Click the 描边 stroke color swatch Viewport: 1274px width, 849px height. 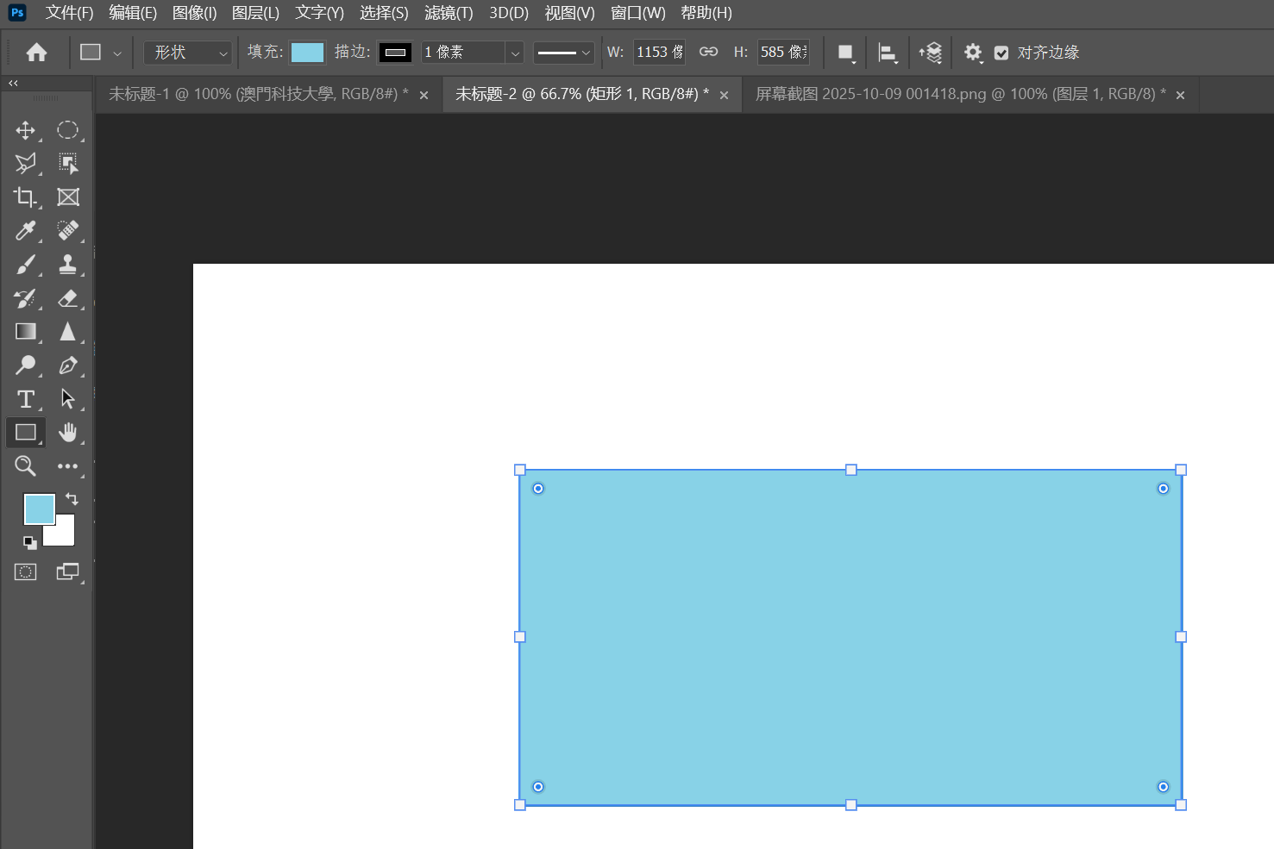(395, 53)
